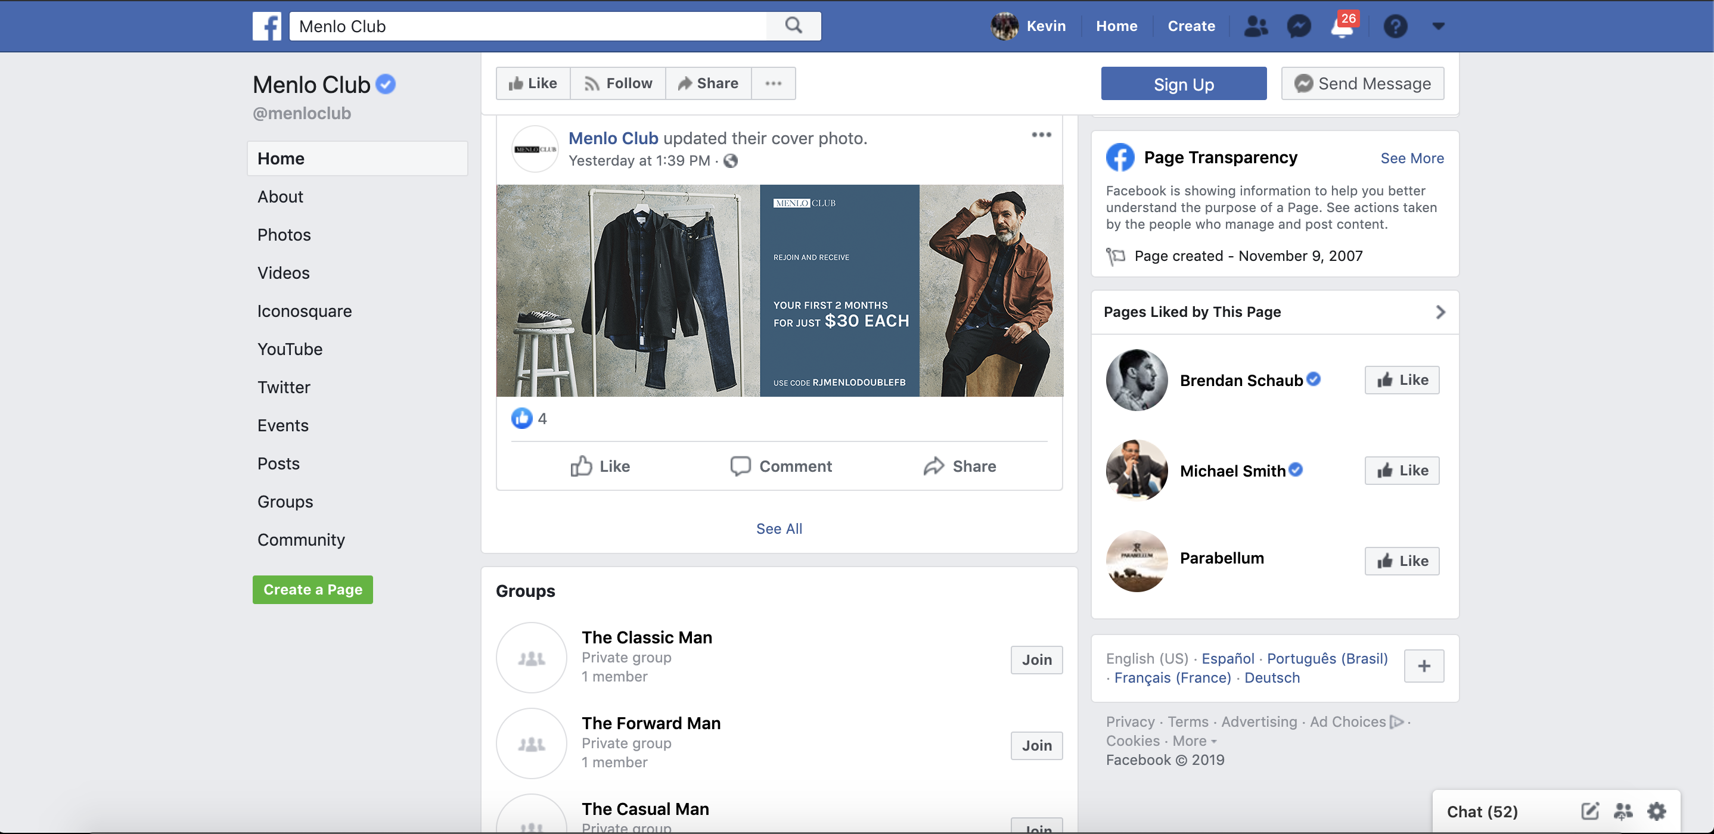This screenshot has width=1714, height=834.
Task: Click the like reaction icon showing 4
Action: (521, 418)
